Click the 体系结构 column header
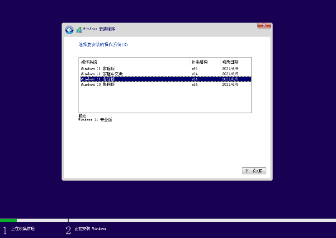Screen dimensions: 336x238 [x=199, y=61]
